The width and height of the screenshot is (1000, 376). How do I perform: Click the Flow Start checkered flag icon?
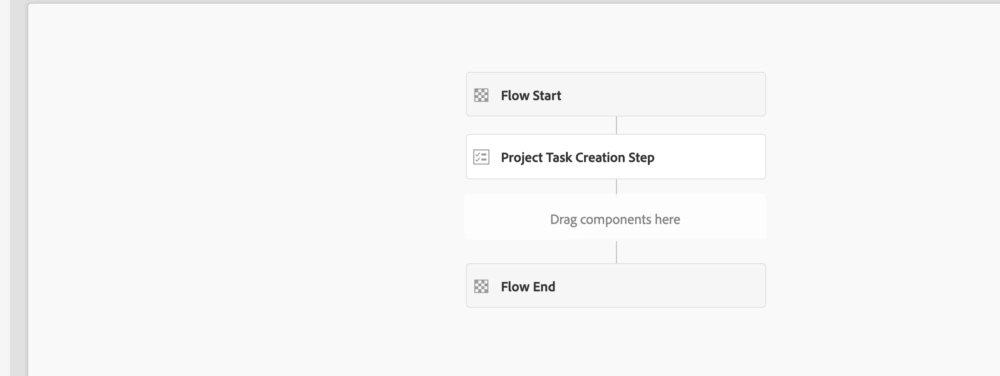pos(481,95)
